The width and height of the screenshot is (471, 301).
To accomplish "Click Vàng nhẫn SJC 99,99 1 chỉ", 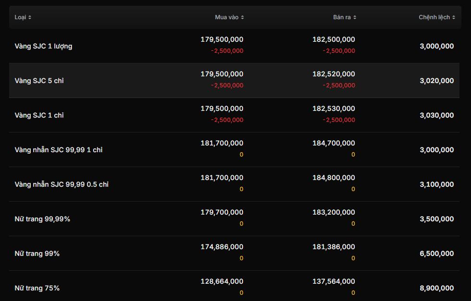I will point(59,150).
